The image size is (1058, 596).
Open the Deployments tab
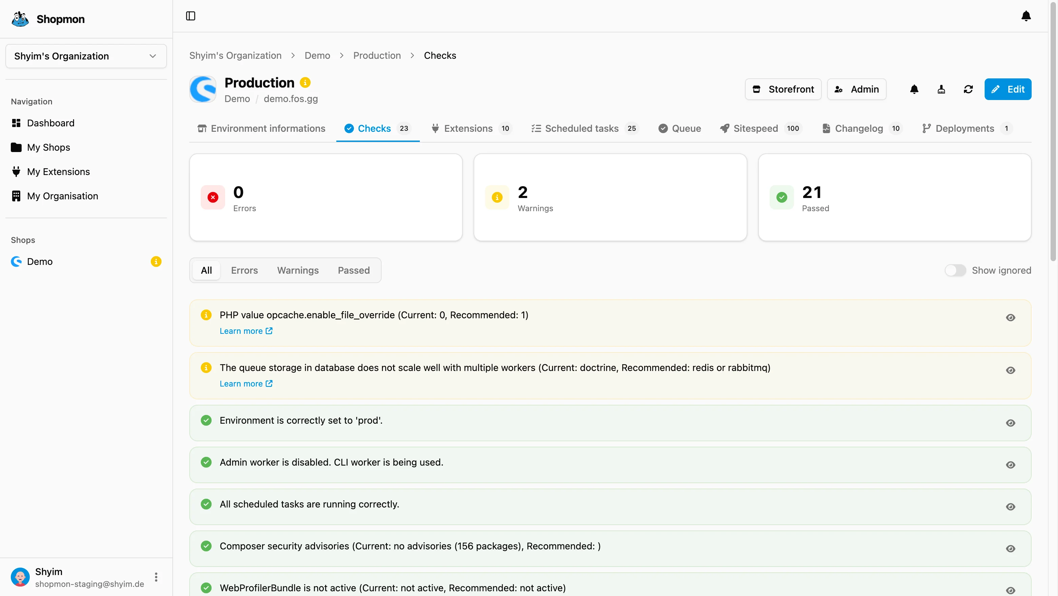coord(968,128)
